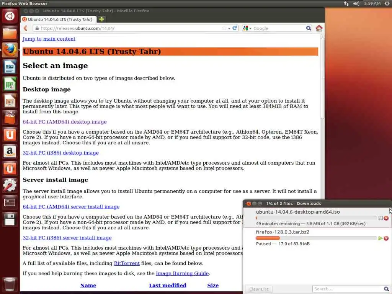The image size is (392, 294).
Task: Reload the page with the refresh icon
Action: point(235,28)
